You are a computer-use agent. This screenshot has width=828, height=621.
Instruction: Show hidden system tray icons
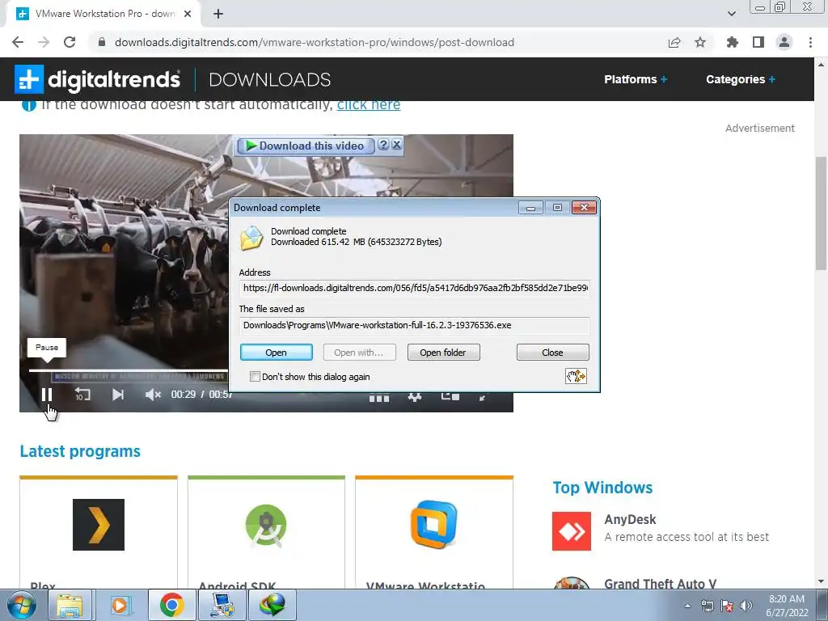(x=687, y=606)
